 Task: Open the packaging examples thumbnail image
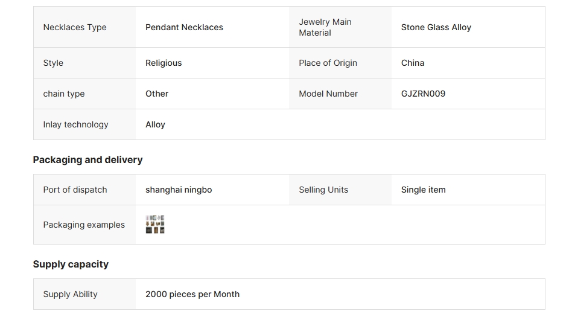(155, 225)
